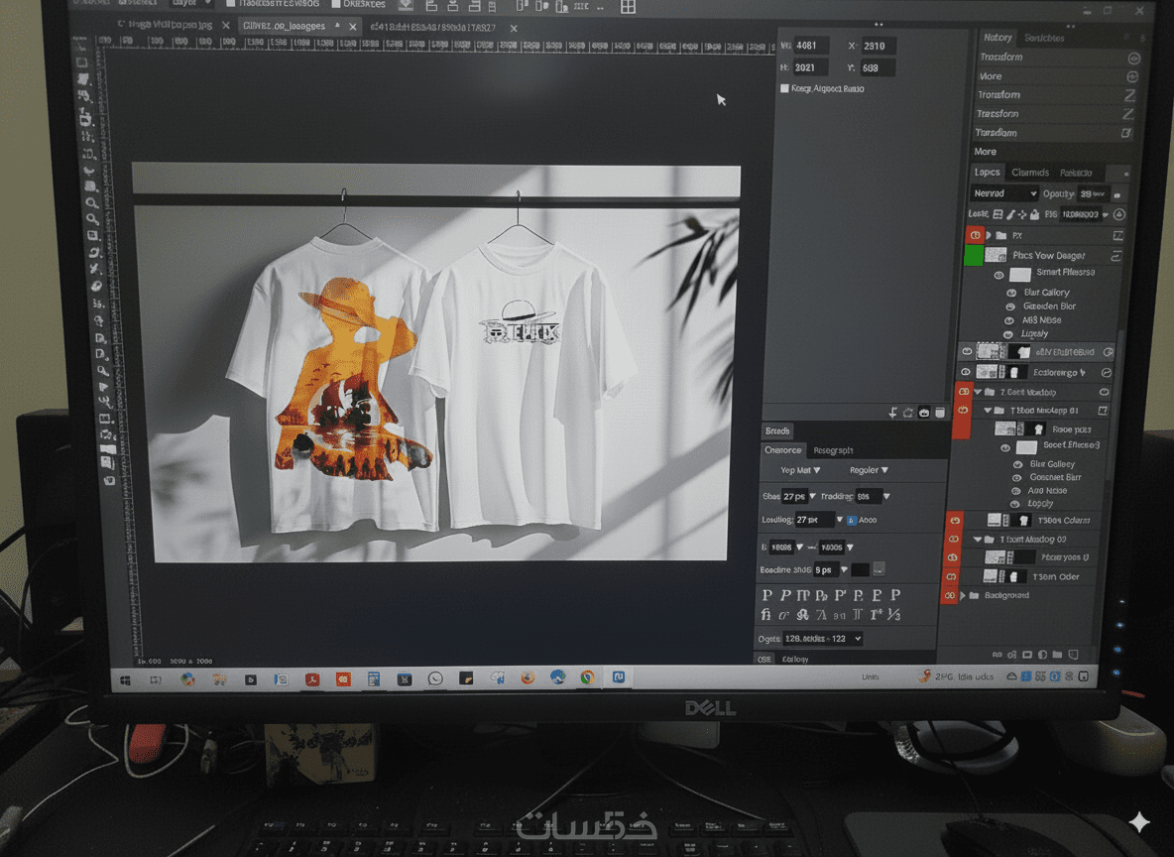Toggle the blue Anoo auto-leading checkbox
This screenshot has width=1174, height=857.
tap(852, 520)
